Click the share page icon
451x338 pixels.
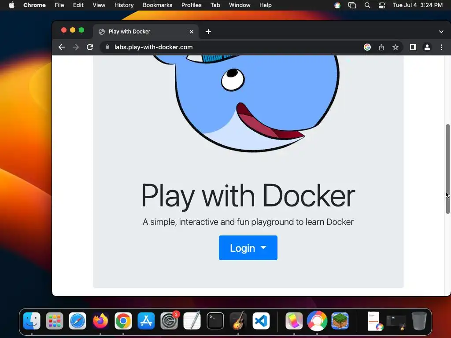click(381, 47)
